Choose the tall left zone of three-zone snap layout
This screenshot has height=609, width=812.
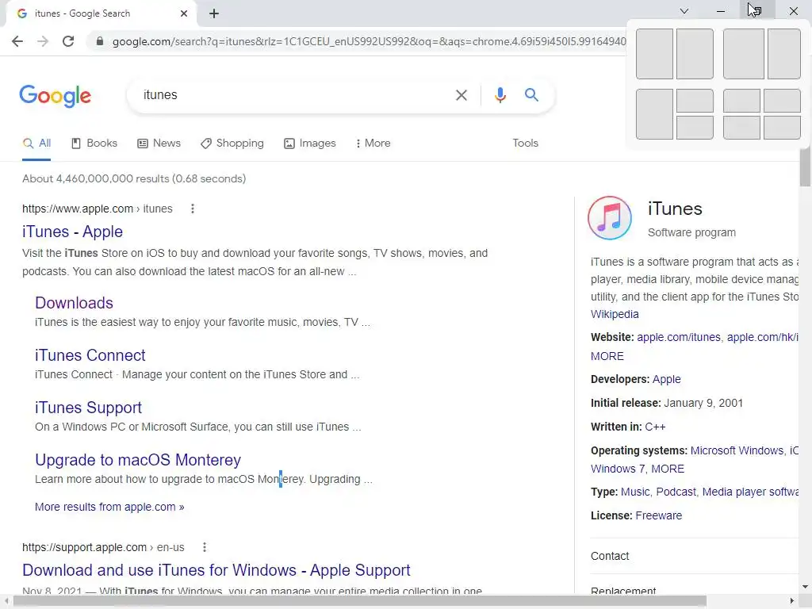tap(654, 114)
